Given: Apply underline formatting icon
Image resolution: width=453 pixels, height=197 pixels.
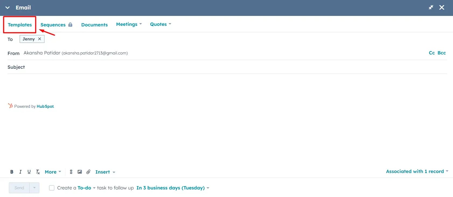Looking at the screenshot, I should click(x=29, y=172).
